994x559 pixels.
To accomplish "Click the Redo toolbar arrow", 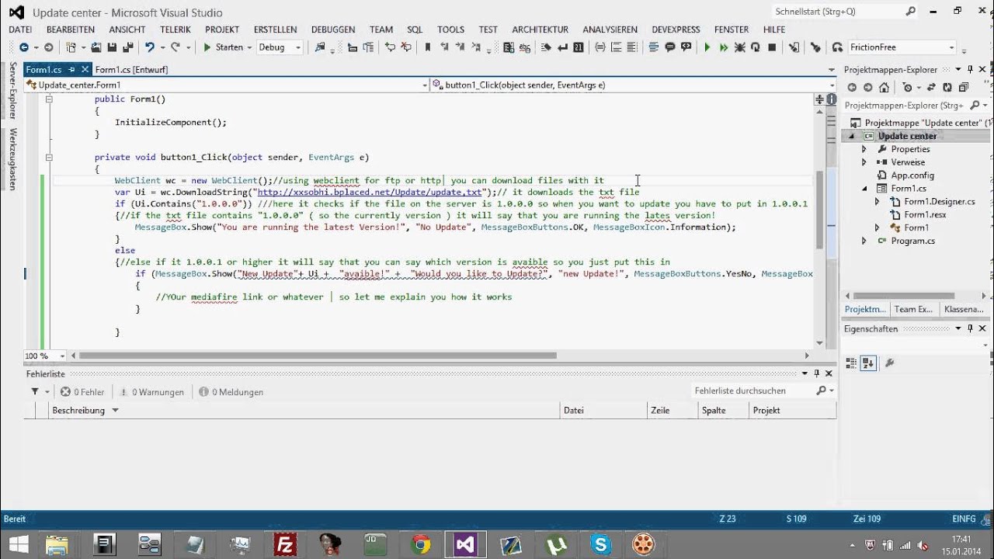I will coord(176,47).
